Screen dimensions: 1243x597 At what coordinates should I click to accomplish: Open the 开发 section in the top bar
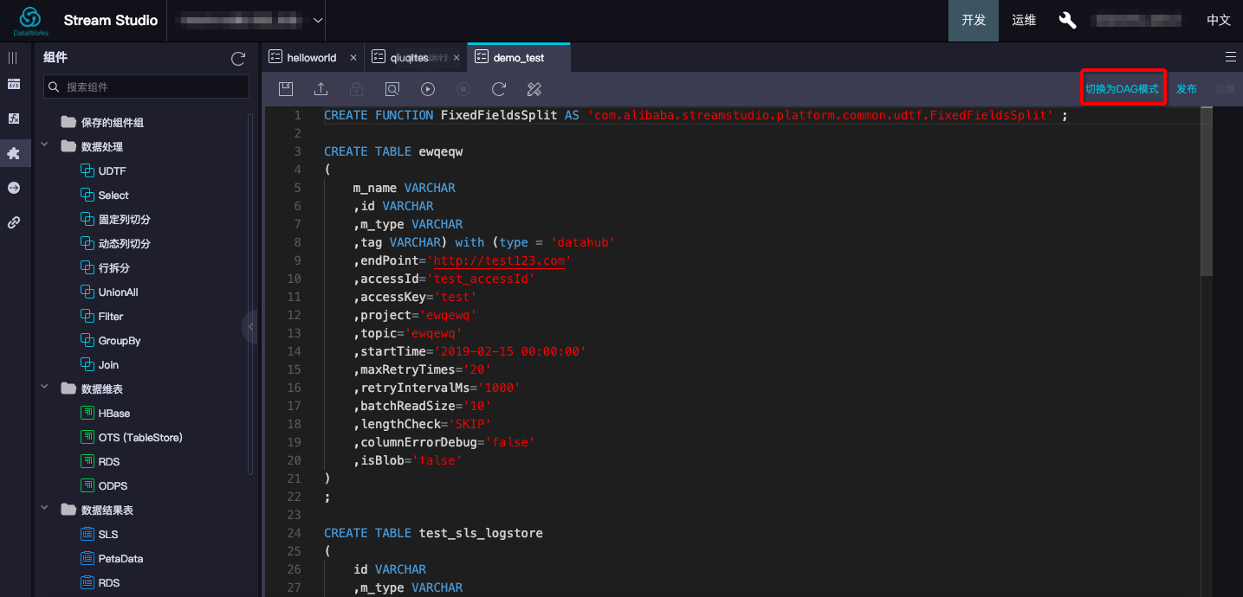(974, 20)
